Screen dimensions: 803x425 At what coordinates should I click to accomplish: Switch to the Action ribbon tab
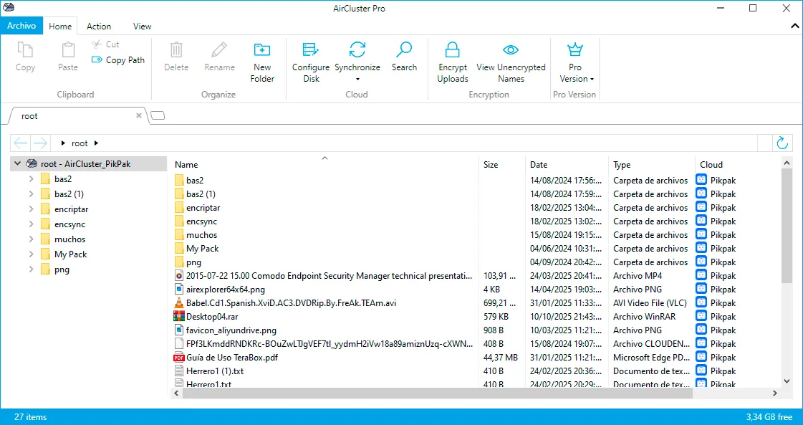click(99, 26)
